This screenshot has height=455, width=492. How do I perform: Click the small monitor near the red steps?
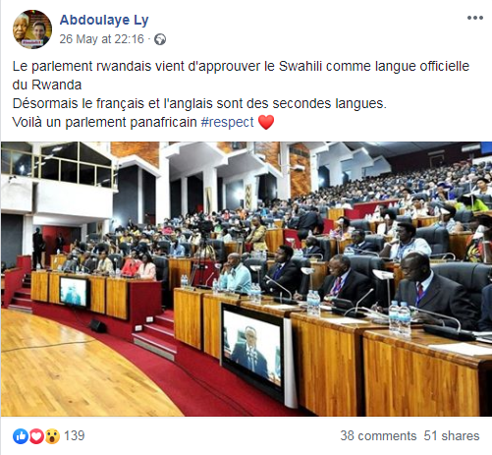74,291
